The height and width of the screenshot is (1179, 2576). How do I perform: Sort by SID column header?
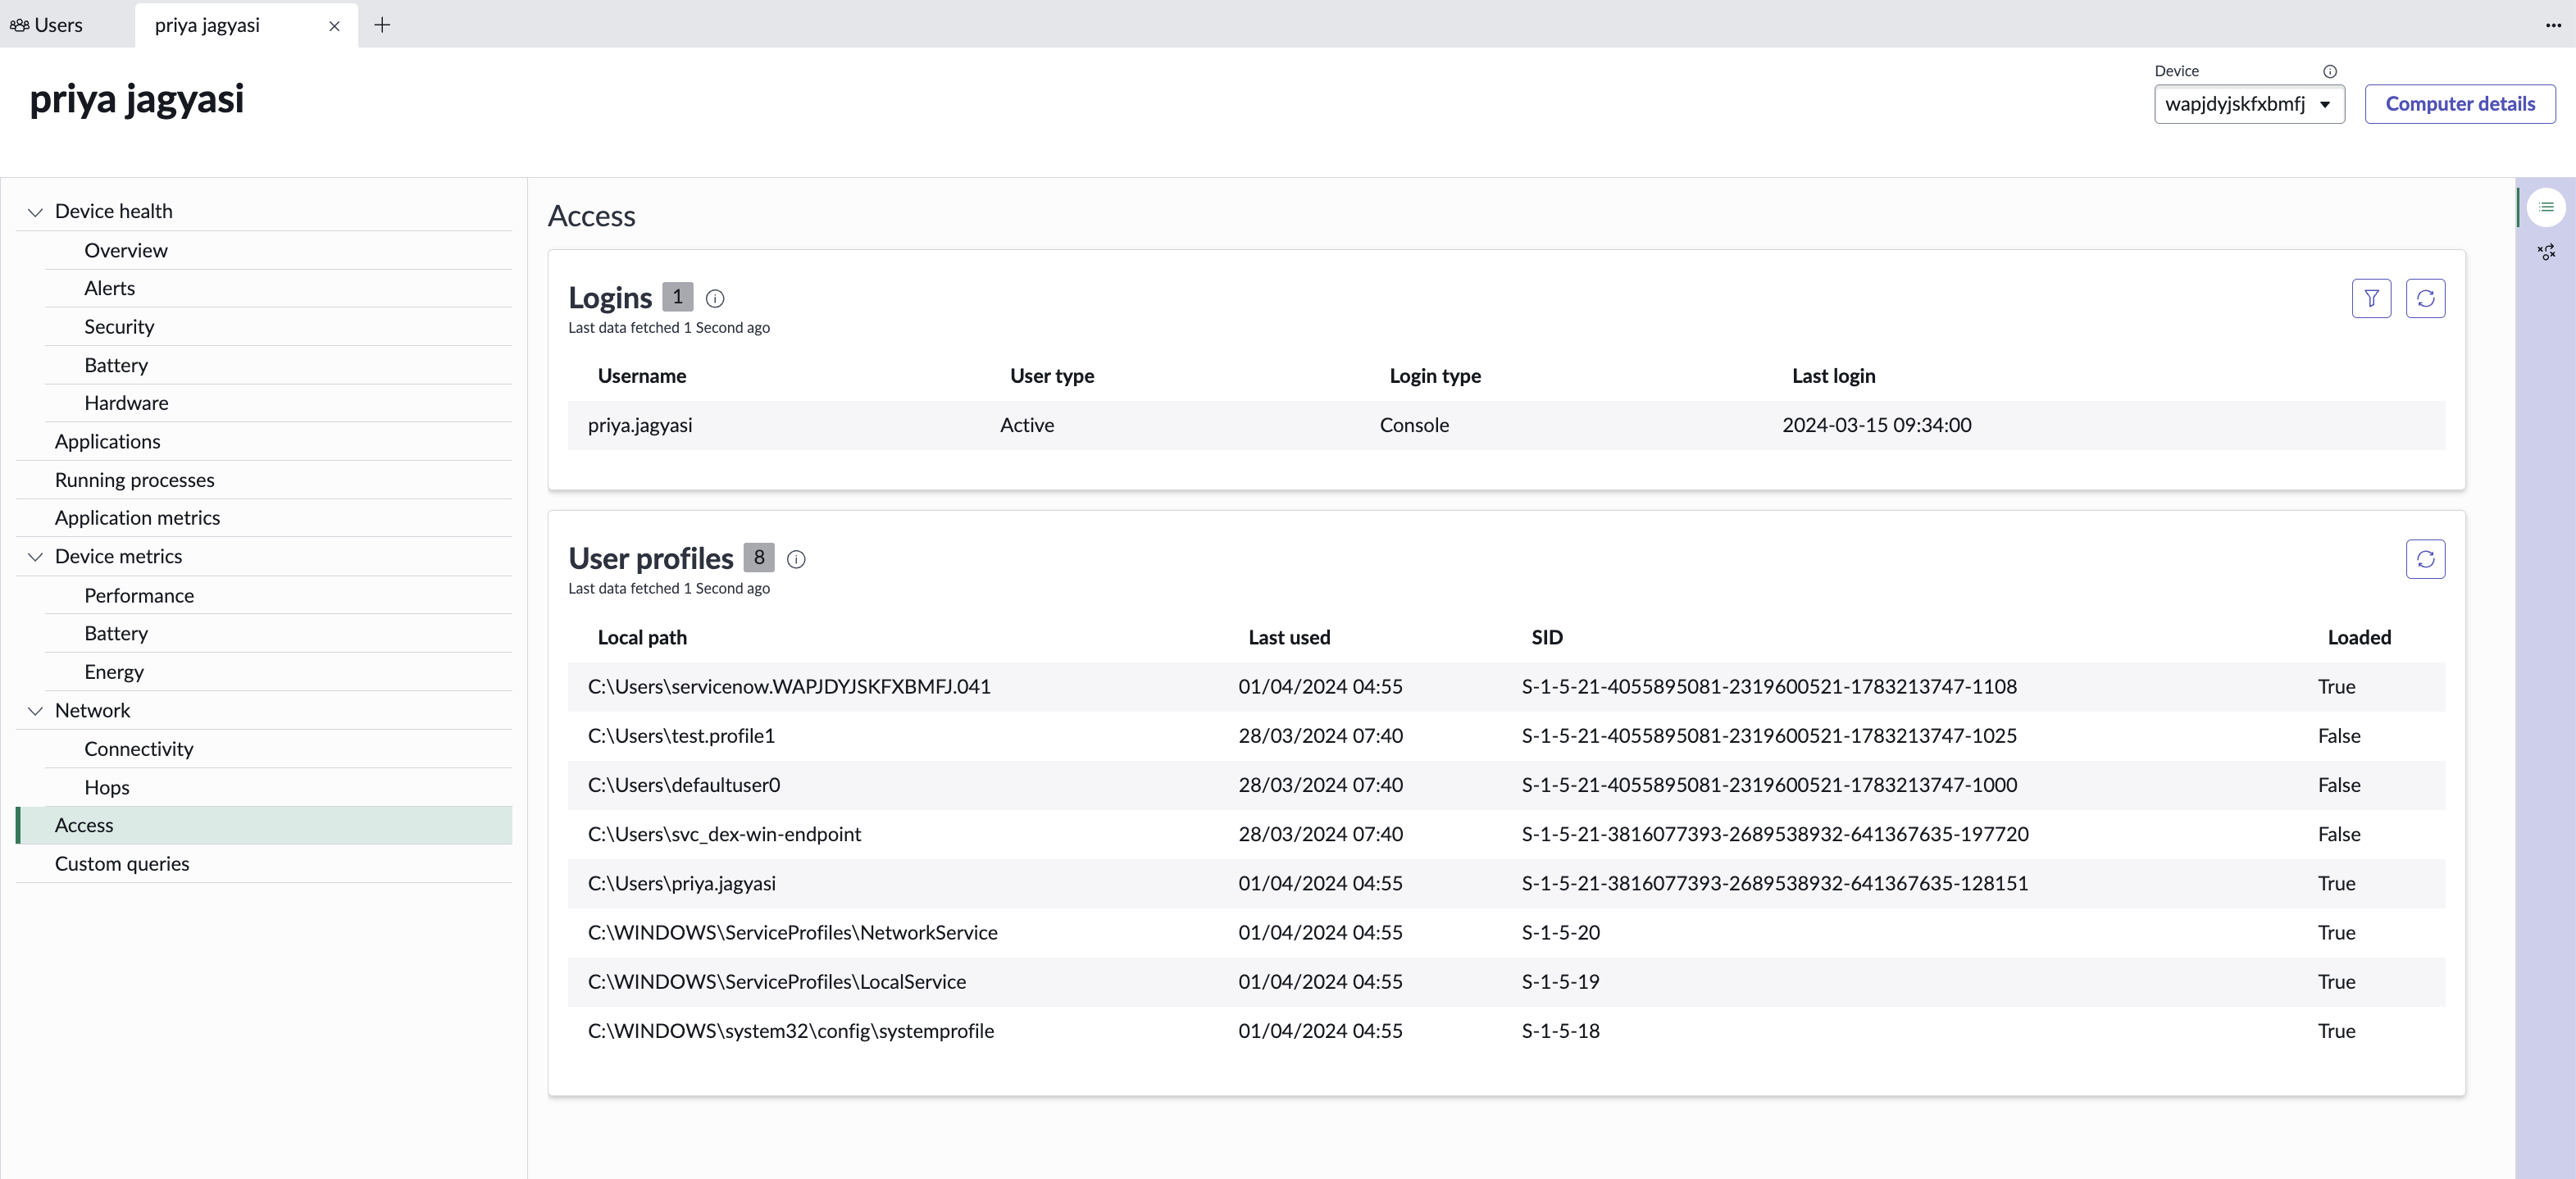pyautogui.click(x=1546, y=637)
